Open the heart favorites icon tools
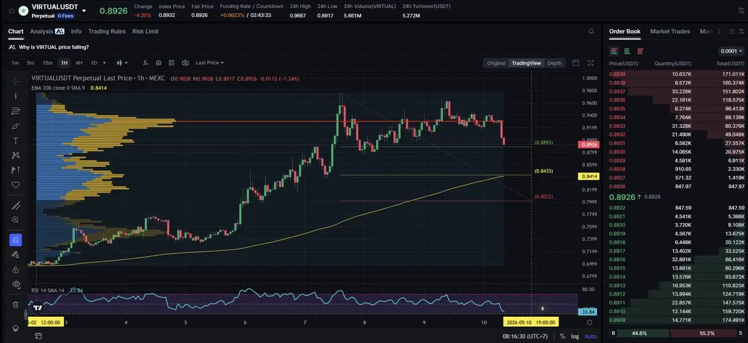 coord(15,185)
